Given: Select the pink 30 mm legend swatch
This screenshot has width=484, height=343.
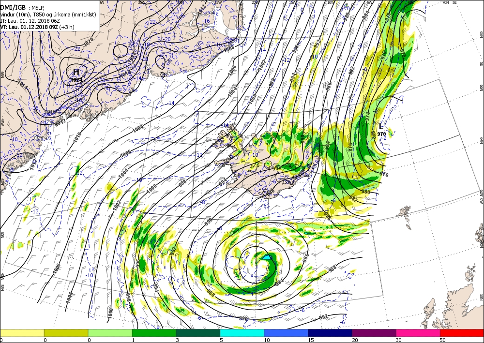Looking at the screenshot, I should tap(418, 333).
